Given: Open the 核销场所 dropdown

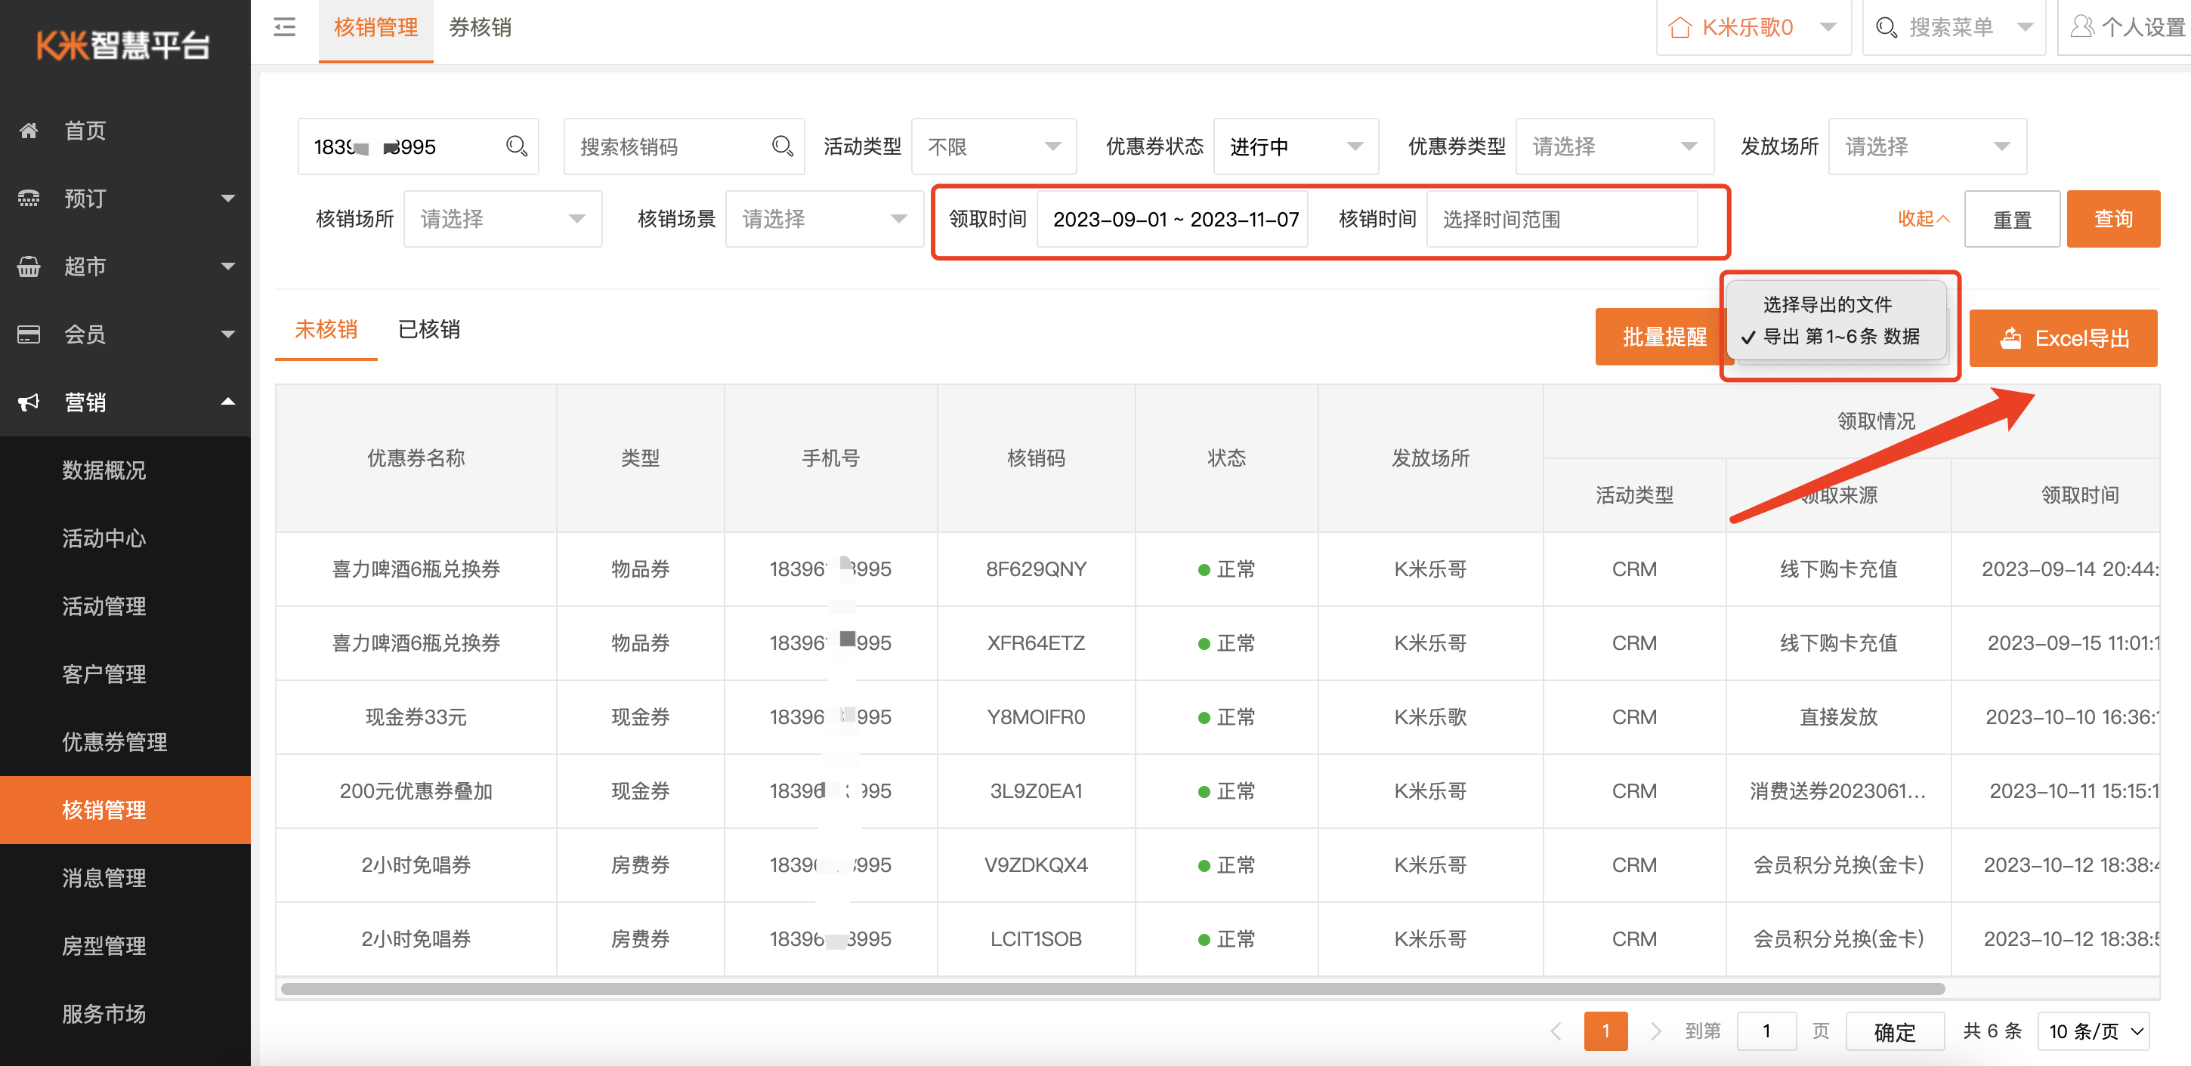Looking at the screenshot, I should point(502,218).
